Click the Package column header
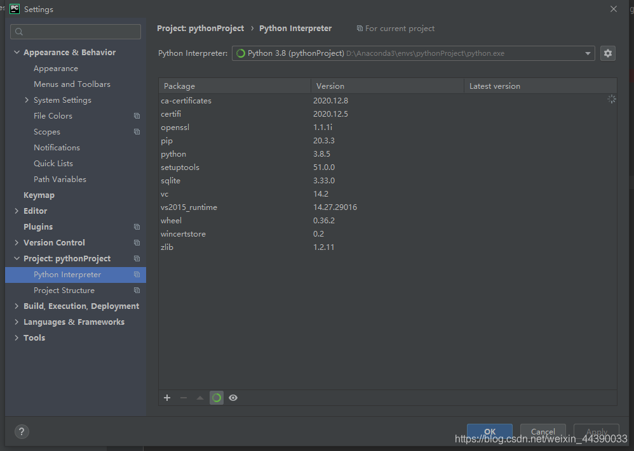Image resolution: width=634 pixels, height=451 pixels. pyautogui.click(x=234, y=86)
